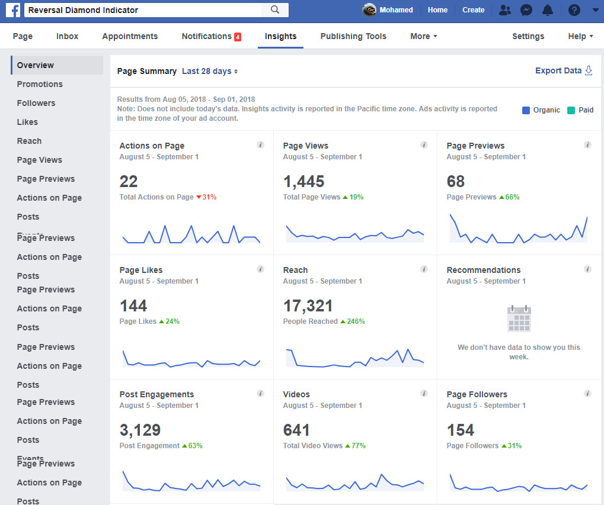Click the Mohamed profile name
Image resolution: width=604 pixels, height=505 pixels.
click(x=396, y=10)
